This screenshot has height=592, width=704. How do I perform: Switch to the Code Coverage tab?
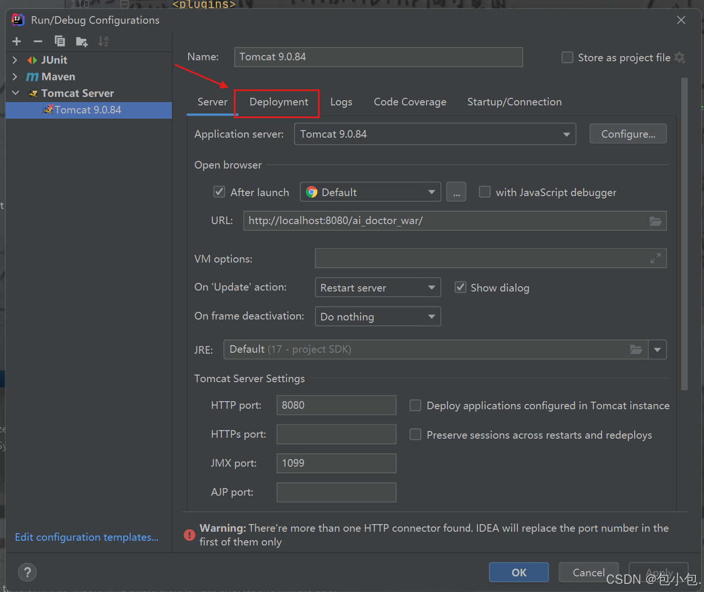[x=410, y=102]
